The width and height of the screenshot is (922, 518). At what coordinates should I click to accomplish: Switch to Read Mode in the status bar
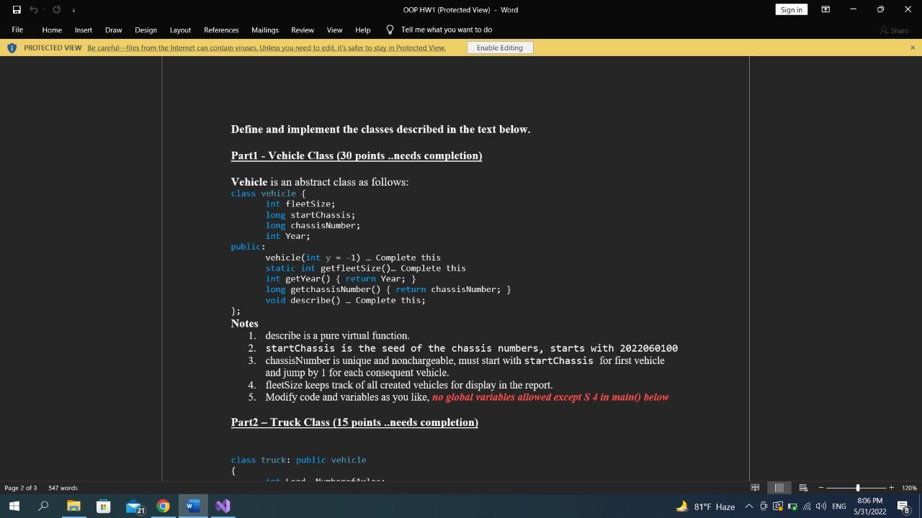(x=755, y=487)
